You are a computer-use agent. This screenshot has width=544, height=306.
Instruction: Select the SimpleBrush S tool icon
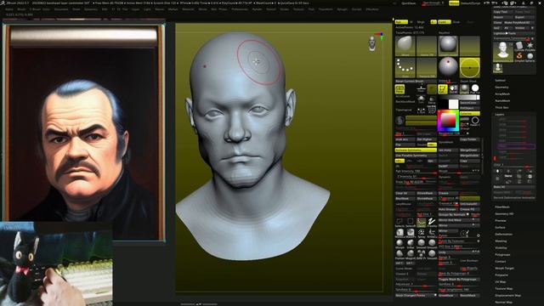[x=519, y=57]
